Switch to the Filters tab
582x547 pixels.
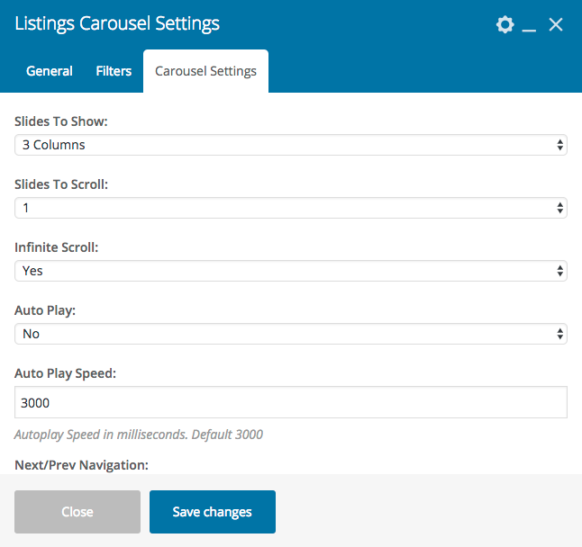pyautogui.click(x=114, y=71)
